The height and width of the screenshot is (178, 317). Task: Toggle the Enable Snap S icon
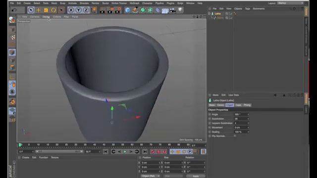(12, 92)
